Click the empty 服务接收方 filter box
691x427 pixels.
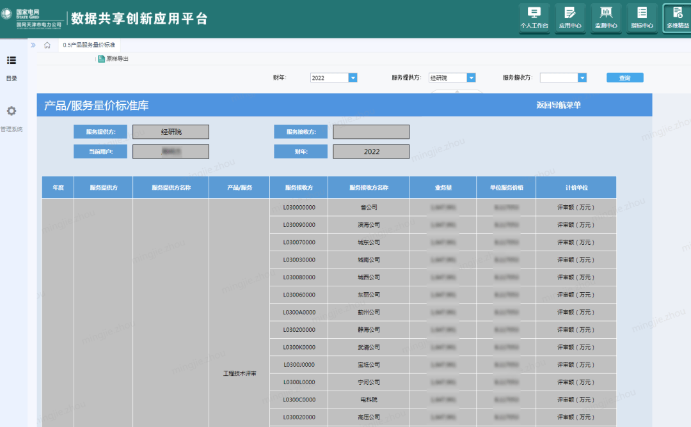click(563, 78)
